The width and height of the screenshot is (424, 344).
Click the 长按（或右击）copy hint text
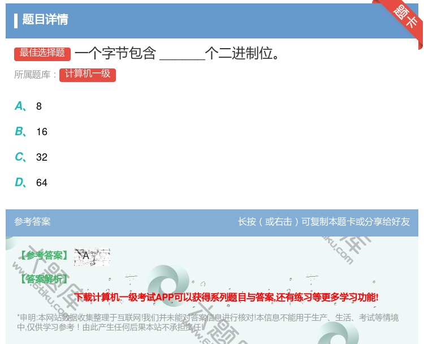324,222
